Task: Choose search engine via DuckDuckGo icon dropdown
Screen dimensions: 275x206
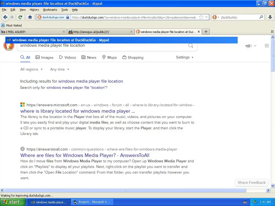Action: 216,17
